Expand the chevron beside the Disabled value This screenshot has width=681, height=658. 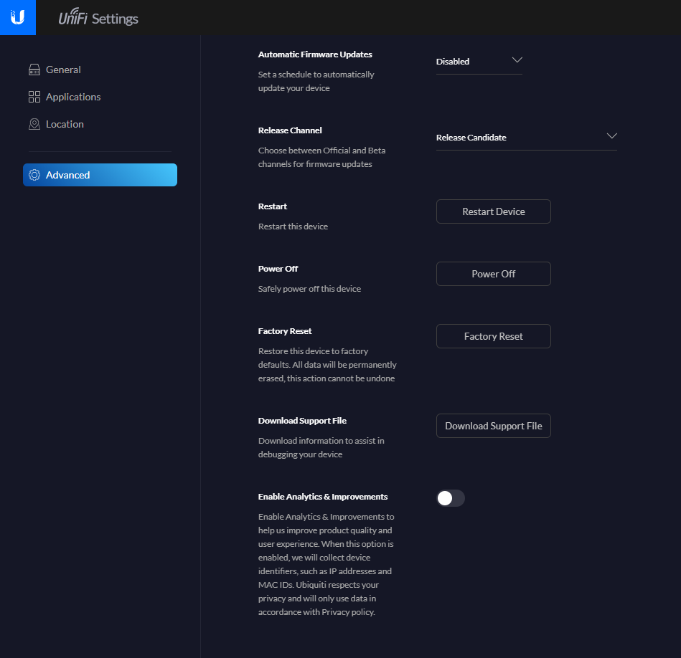(517, 60)
